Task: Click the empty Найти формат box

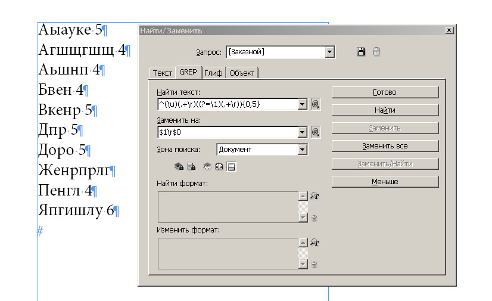Action: pyautogui.click(x=228, y=207)
